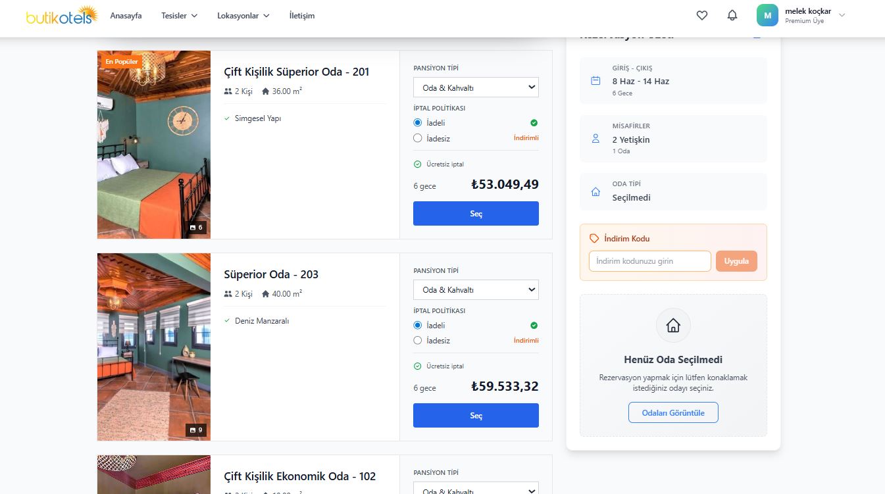The width and height of the screenshot is (885, 494).
Task: Expand the melek koçkar account menu
Action: click(842, 15)
